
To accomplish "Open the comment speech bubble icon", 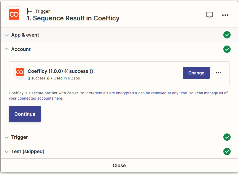I will tap(210, 15).
